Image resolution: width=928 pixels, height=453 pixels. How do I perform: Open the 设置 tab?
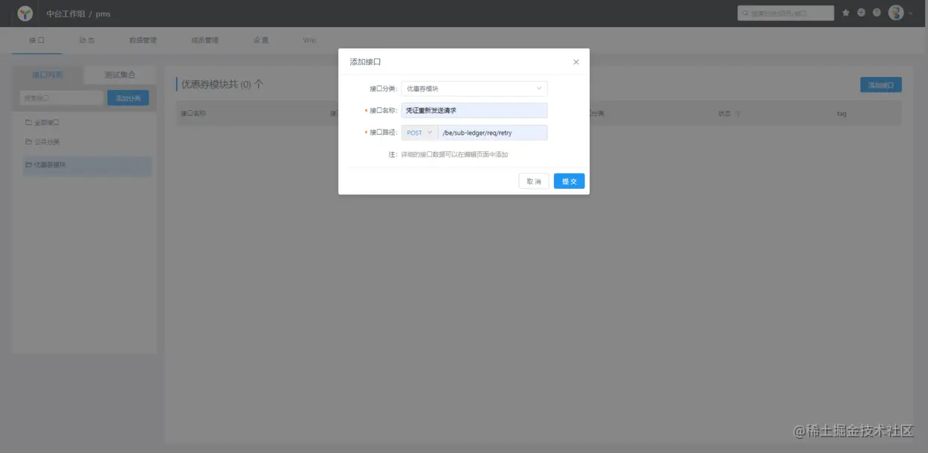coord(260,40)
